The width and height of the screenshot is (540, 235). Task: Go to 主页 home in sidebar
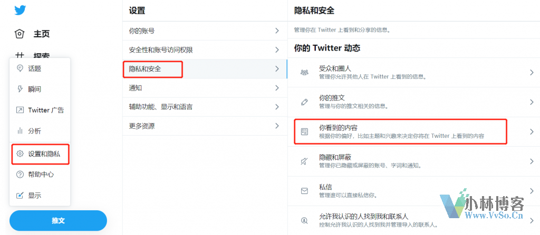coord(33,34)
